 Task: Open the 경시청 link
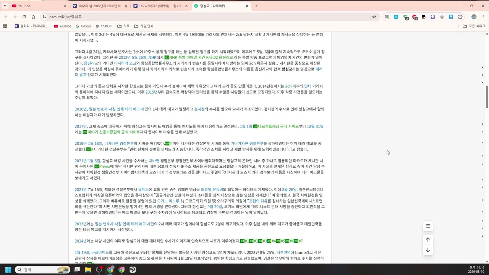tap(199, 109)
